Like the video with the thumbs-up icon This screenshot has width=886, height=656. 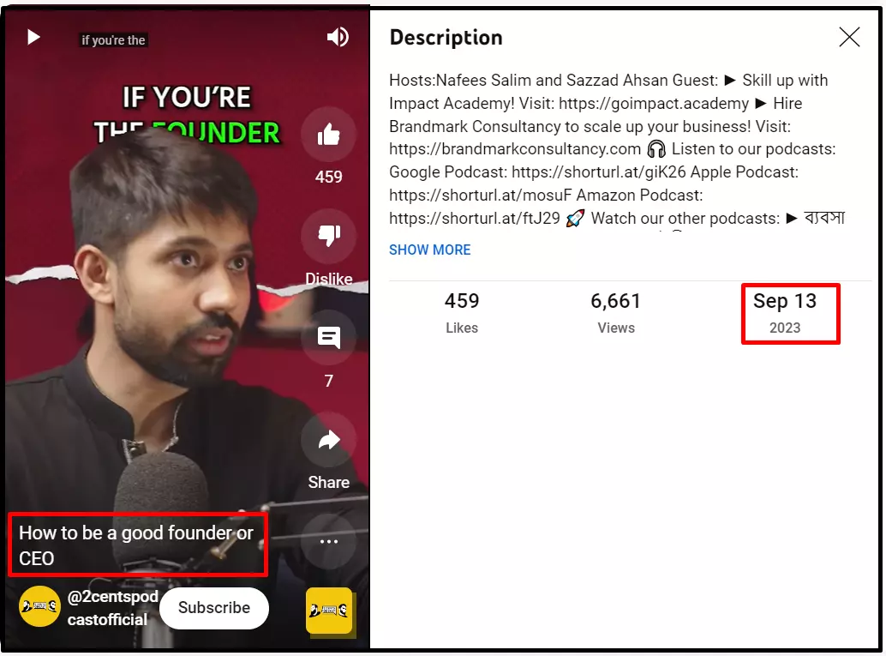[329, 135]
